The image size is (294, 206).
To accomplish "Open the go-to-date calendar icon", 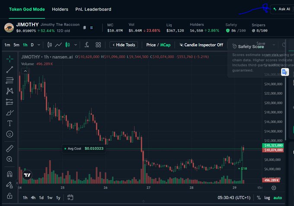I will tap(70, 197).
